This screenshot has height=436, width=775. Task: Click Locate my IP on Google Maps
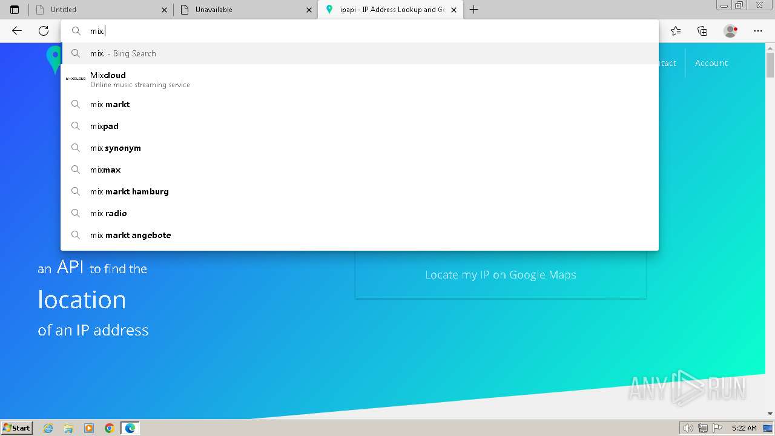501,274
